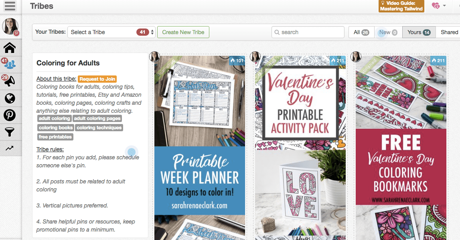Image resolution: width=460 pixels, height=240 pixels.
Task: Switch to the All pins tab
Action: click(361, 33)
